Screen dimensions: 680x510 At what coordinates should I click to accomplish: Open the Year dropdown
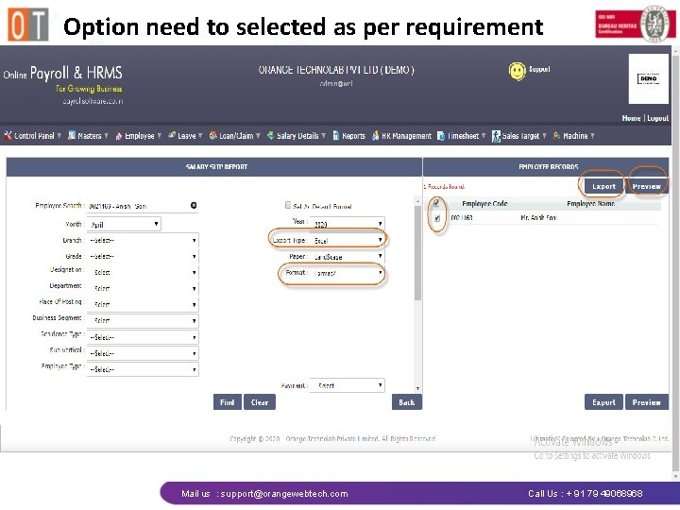347,224
